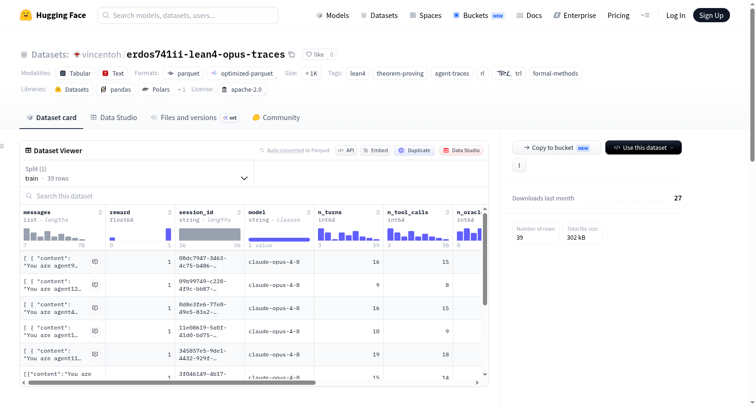Open the Use this dataset dropdown
Viewport: 756px width, 407px height.
[x=644, y=147]
